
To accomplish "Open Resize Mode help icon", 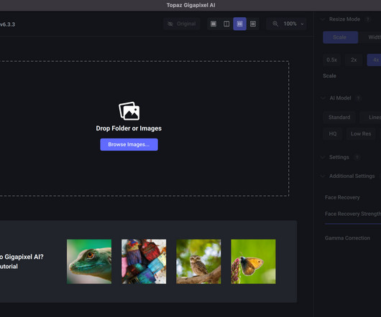I will (x=368, y=19).
